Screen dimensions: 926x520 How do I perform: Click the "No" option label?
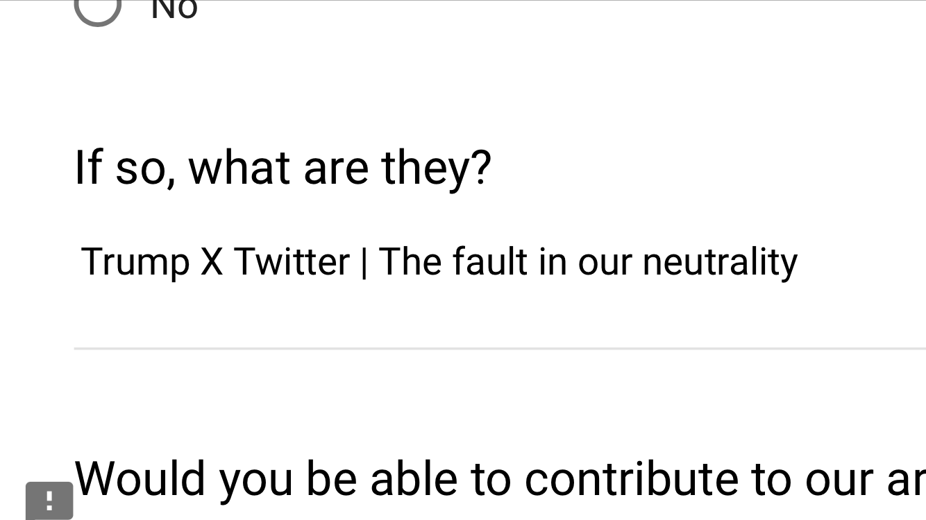pos(174,8)
